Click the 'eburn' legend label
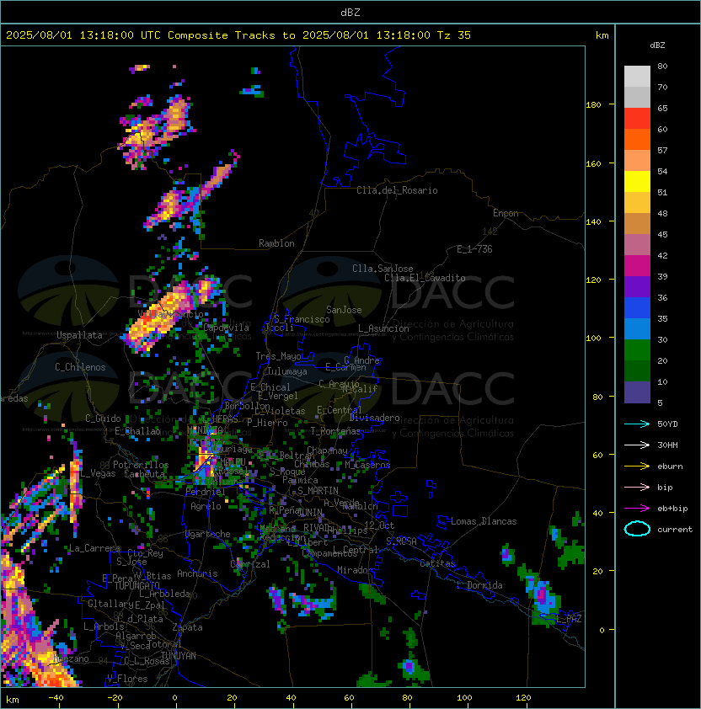 pyautogui.click(x=670, y=466)
